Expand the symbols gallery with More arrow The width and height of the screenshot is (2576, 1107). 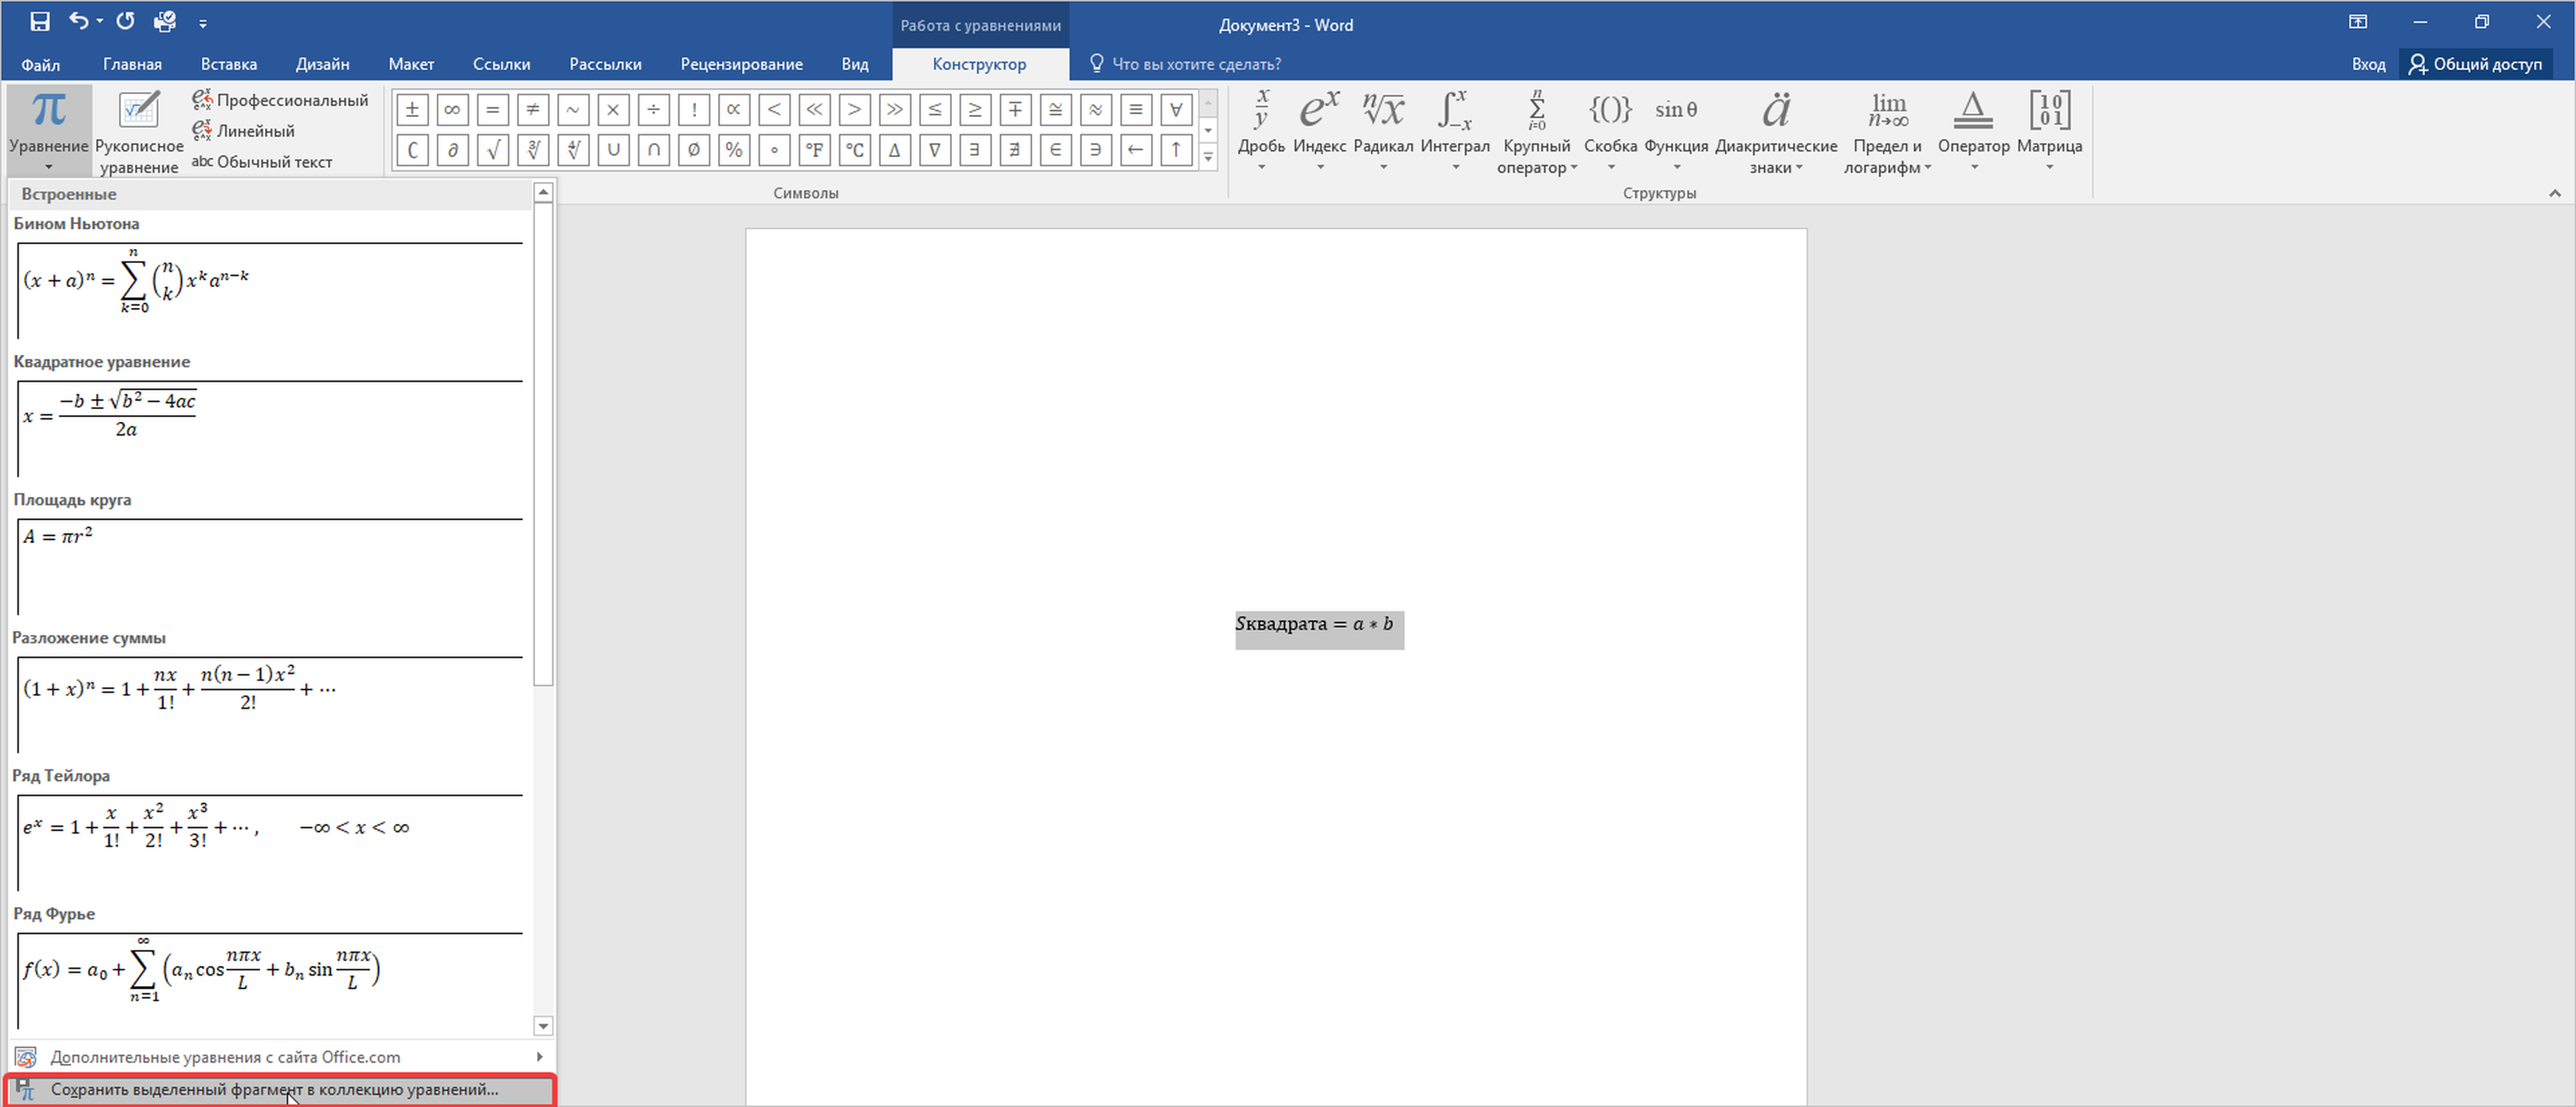[x=1208, y=157]
